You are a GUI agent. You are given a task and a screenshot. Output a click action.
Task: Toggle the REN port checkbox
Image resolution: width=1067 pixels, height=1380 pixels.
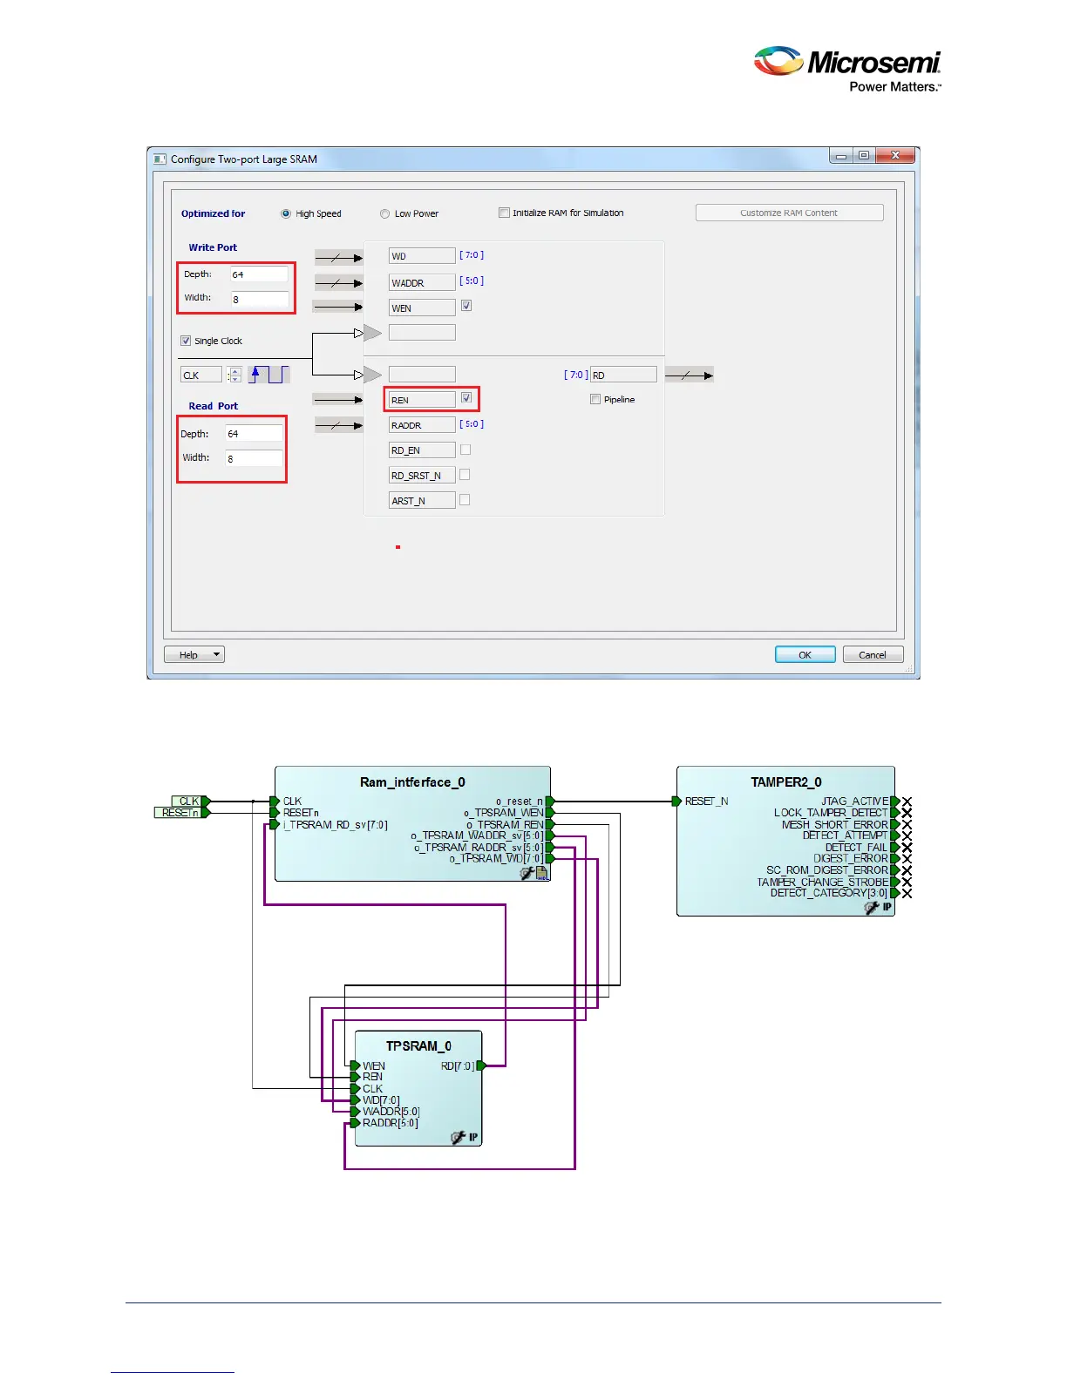click(466, 398)
